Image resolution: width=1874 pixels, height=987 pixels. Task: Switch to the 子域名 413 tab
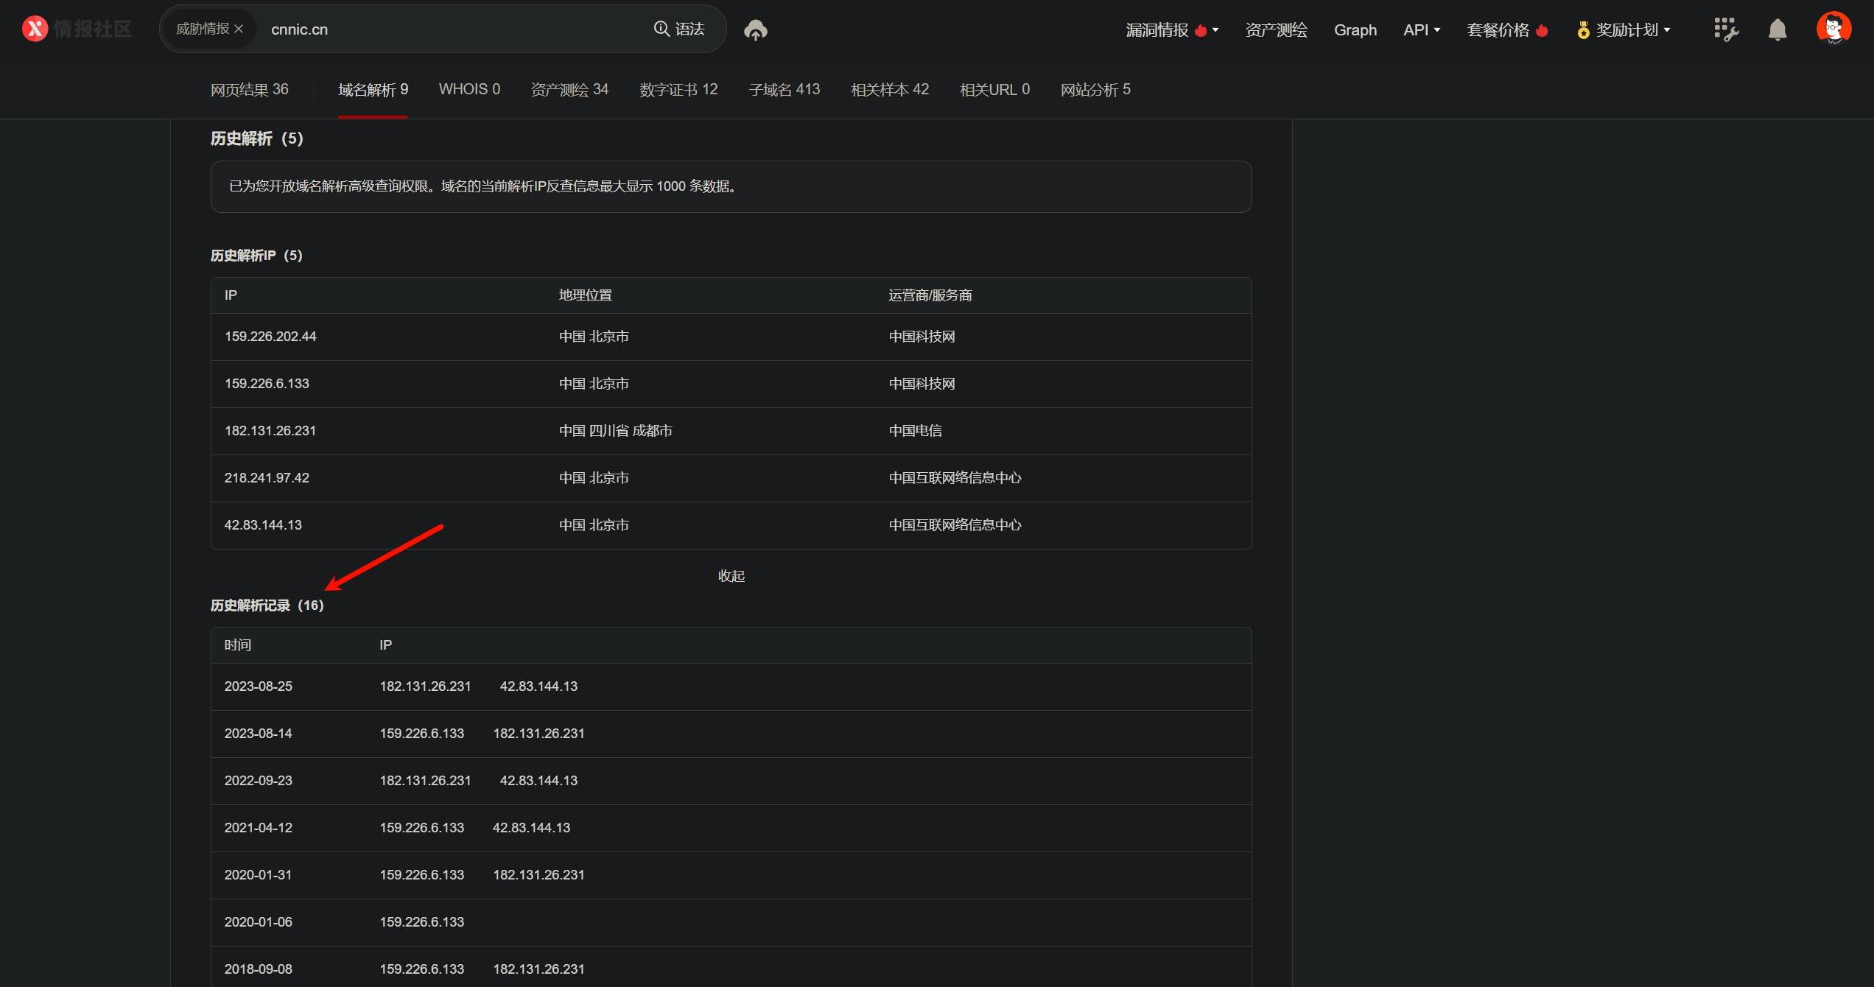784,89
